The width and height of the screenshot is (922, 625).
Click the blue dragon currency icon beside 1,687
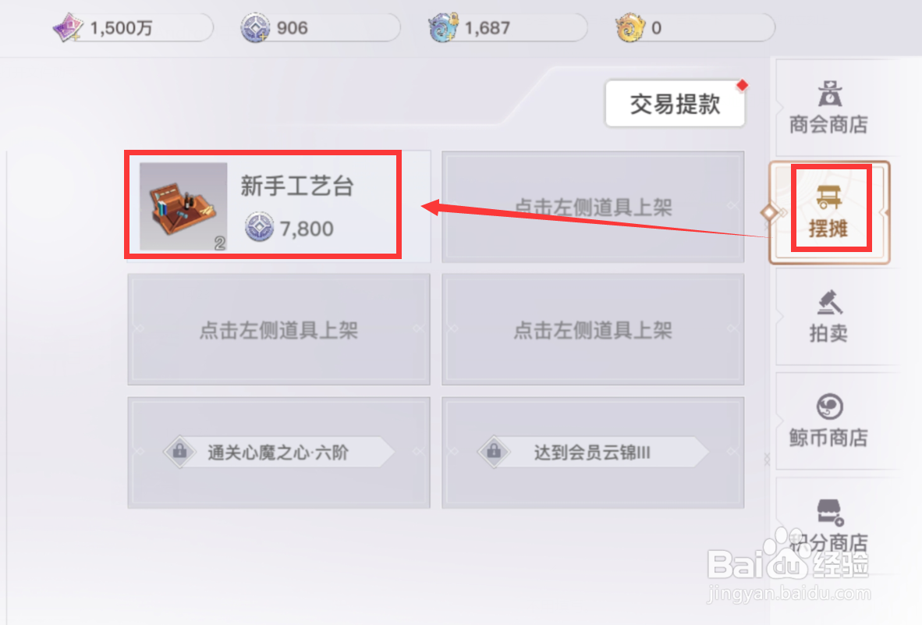pos(443,27)
